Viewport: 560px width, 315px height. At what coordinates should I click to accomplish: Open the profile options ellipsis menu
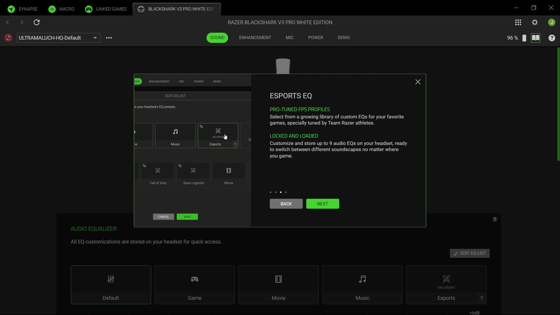pos(109,38)
